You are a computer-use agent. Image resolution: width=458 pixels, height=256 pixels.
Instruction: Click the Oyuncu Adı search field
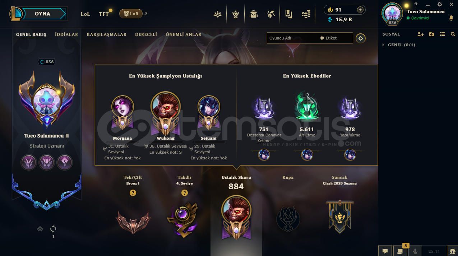coord(293,38)
